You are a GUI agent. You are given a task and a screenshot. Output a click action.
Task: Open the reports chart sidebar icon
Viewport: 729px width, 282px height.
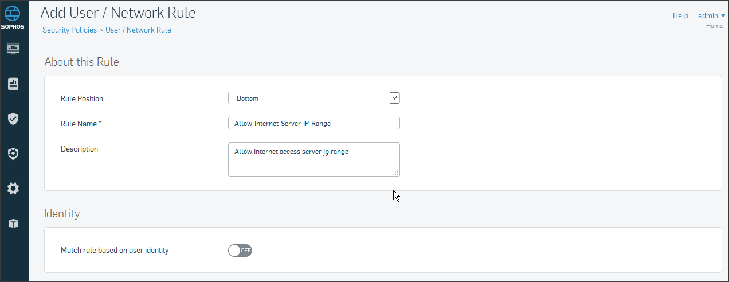(x=13, y=84)
